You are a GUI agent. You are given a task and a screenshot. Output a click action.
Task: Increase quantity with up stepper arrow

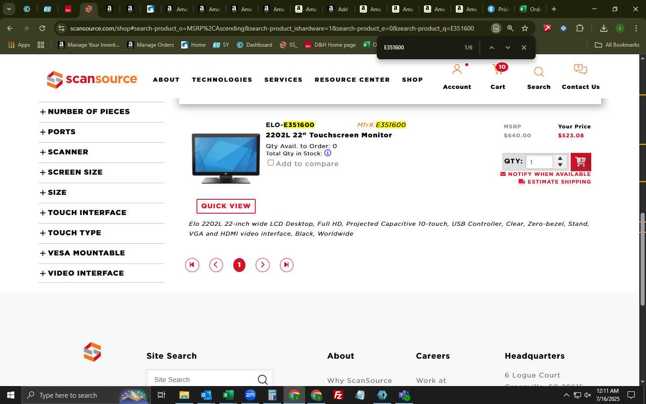(560, 158)
